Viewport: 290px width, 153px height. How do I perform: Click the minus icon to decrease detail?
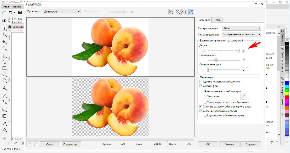[204, 51]
